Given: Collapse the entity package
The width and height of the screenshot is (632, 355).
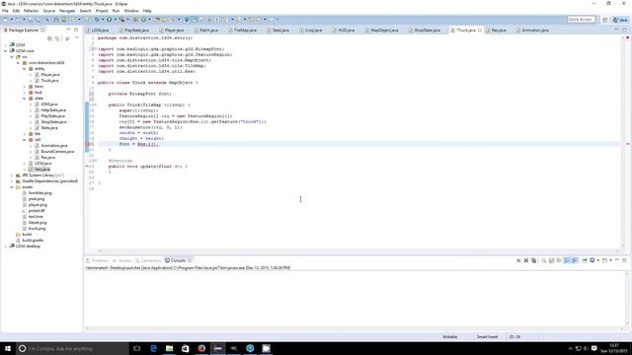Looking at the screenshot, I should pos(24,69).
